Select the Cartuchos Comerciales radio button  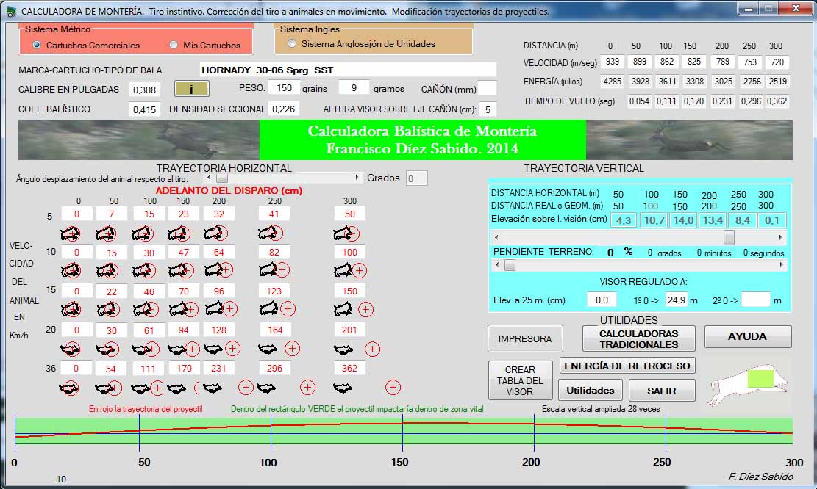(x=37, y=45)
